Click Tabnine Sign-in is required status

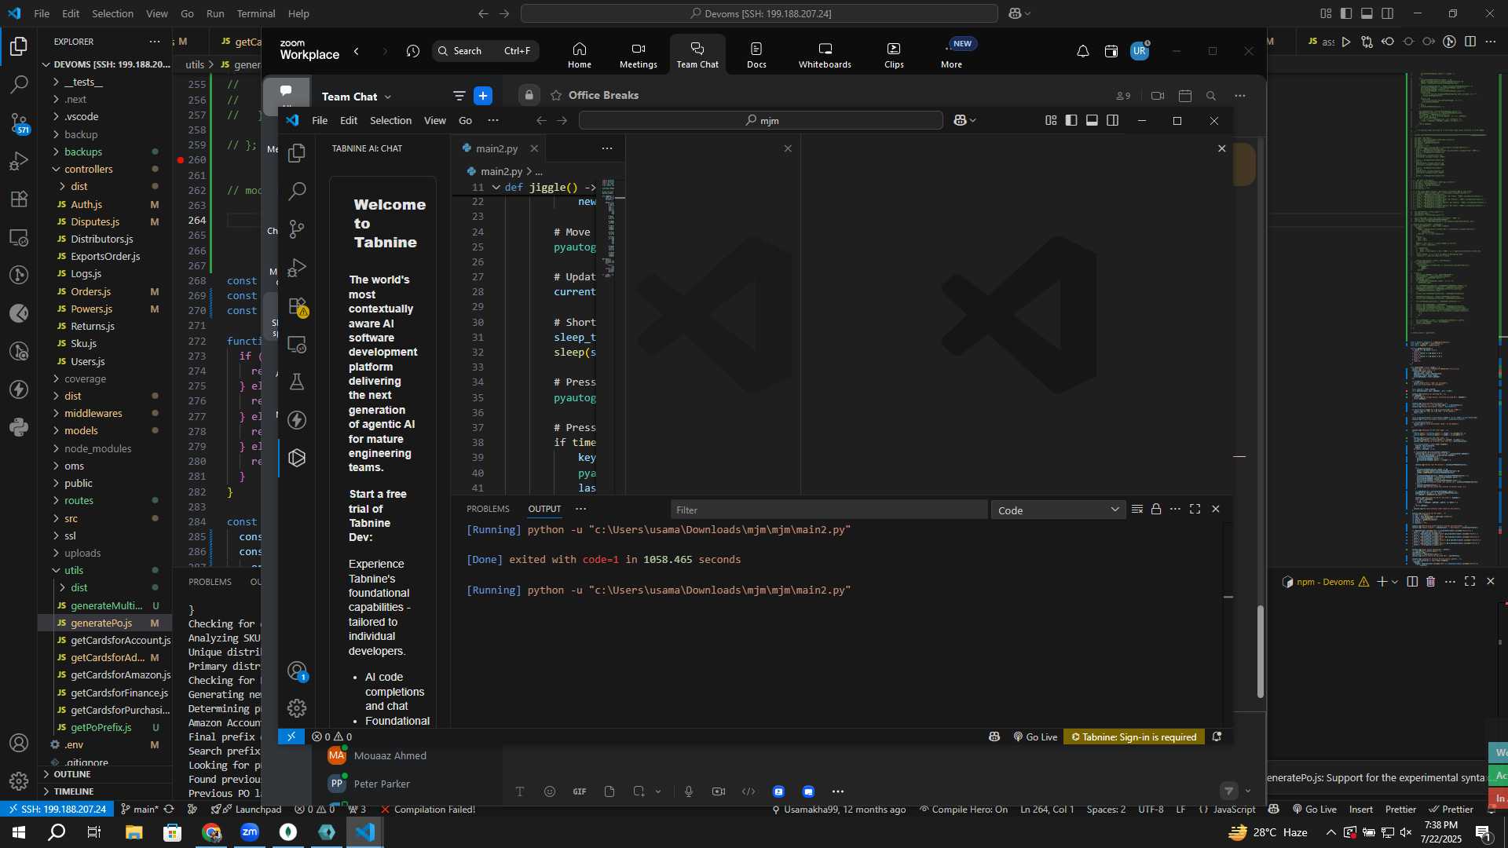[1134, 737]
